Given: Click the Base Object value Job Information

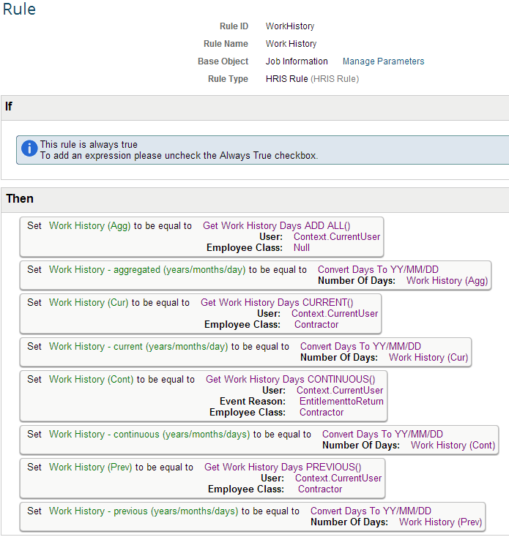Looking at the screenshot, I should tap(297, 61).
